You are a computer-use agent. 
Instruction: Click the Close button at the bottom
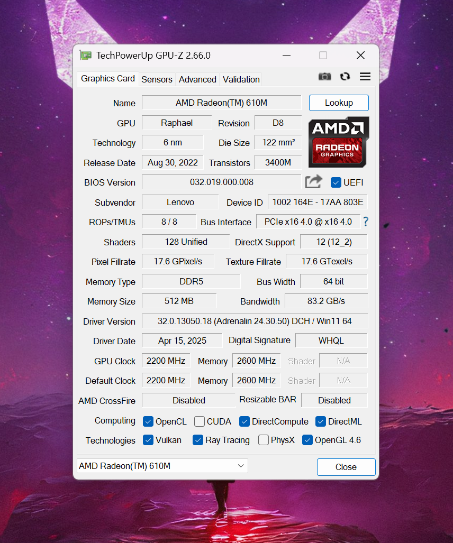click(346, 467)
